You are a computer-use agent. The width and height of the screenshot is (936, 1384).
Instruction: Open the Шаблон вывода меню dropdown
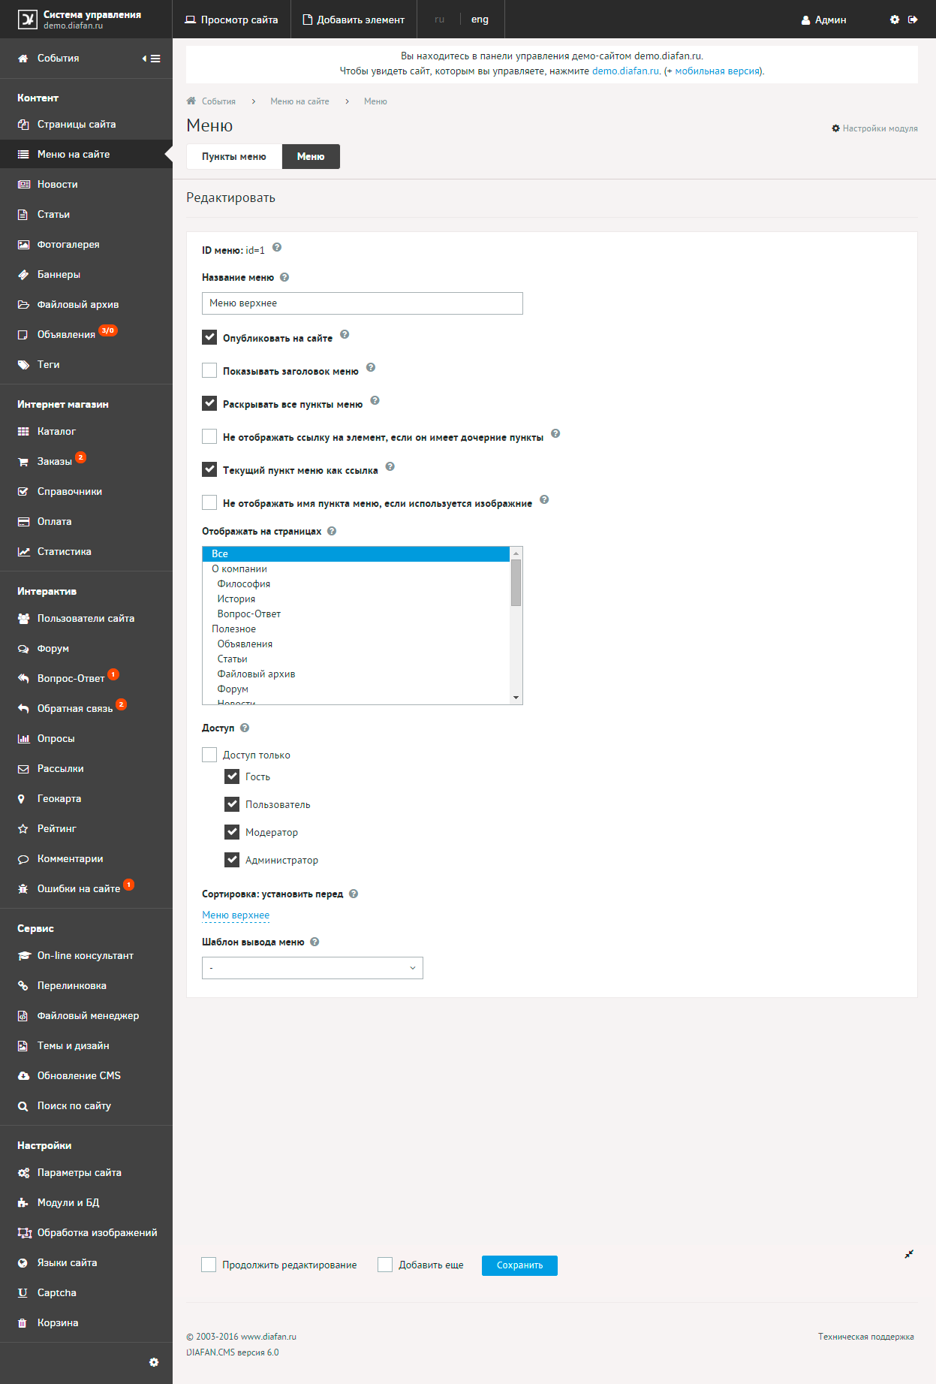pyautogui.click(x=312, y=968)
